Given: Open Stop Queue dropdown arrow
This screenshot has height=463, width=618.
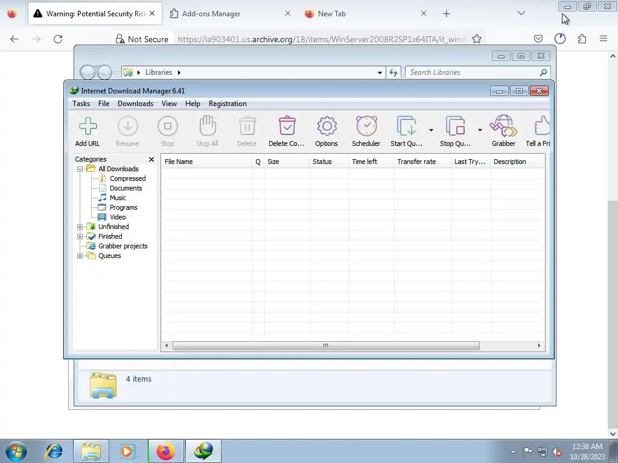Looking at the screenshot, I should pyautogui.click(x=480, y=130).
